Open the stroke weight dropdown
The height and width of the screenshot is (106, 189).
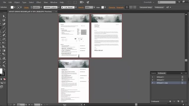point(41,7)
